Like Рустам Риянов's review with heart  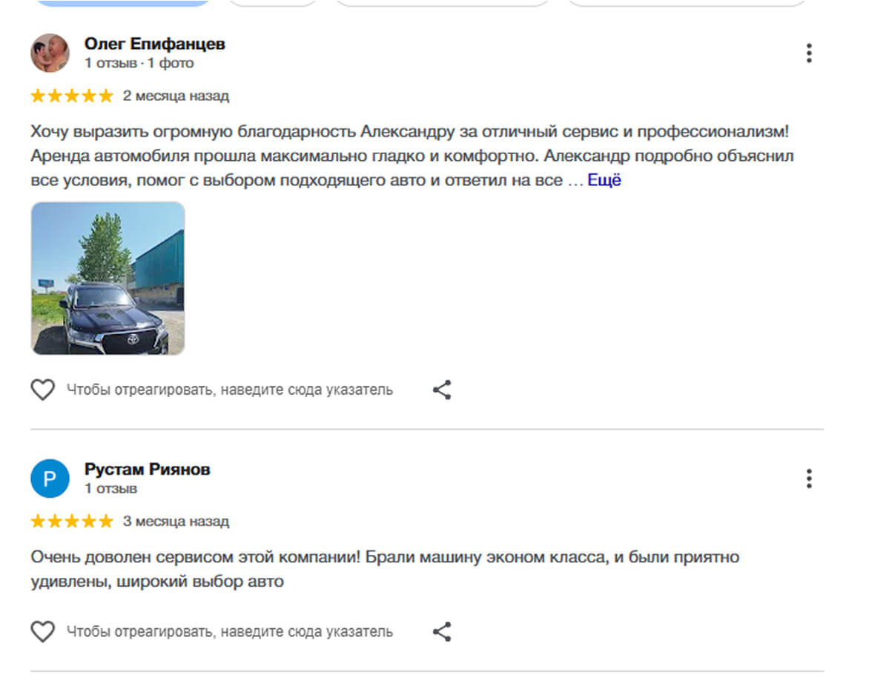43,632
